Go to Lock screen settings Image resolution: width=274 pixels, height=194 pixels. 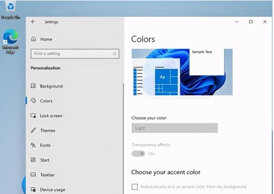click(x=47, y=116)
